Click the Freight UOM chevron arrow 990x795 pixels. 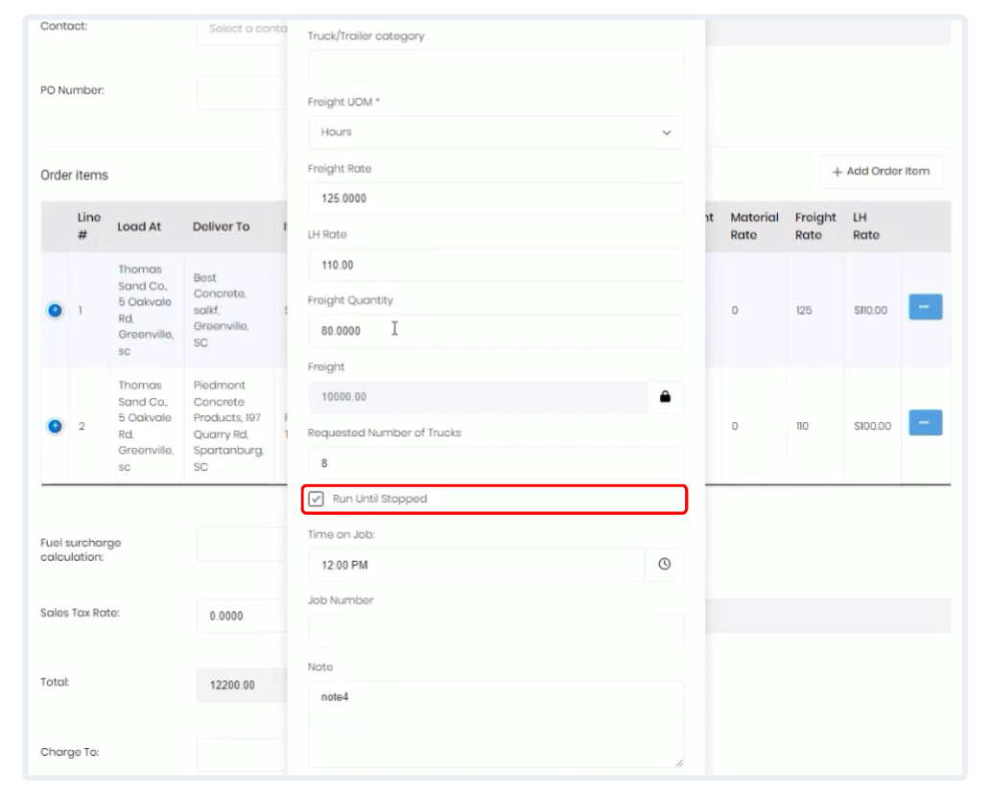(x=667, y=133)
